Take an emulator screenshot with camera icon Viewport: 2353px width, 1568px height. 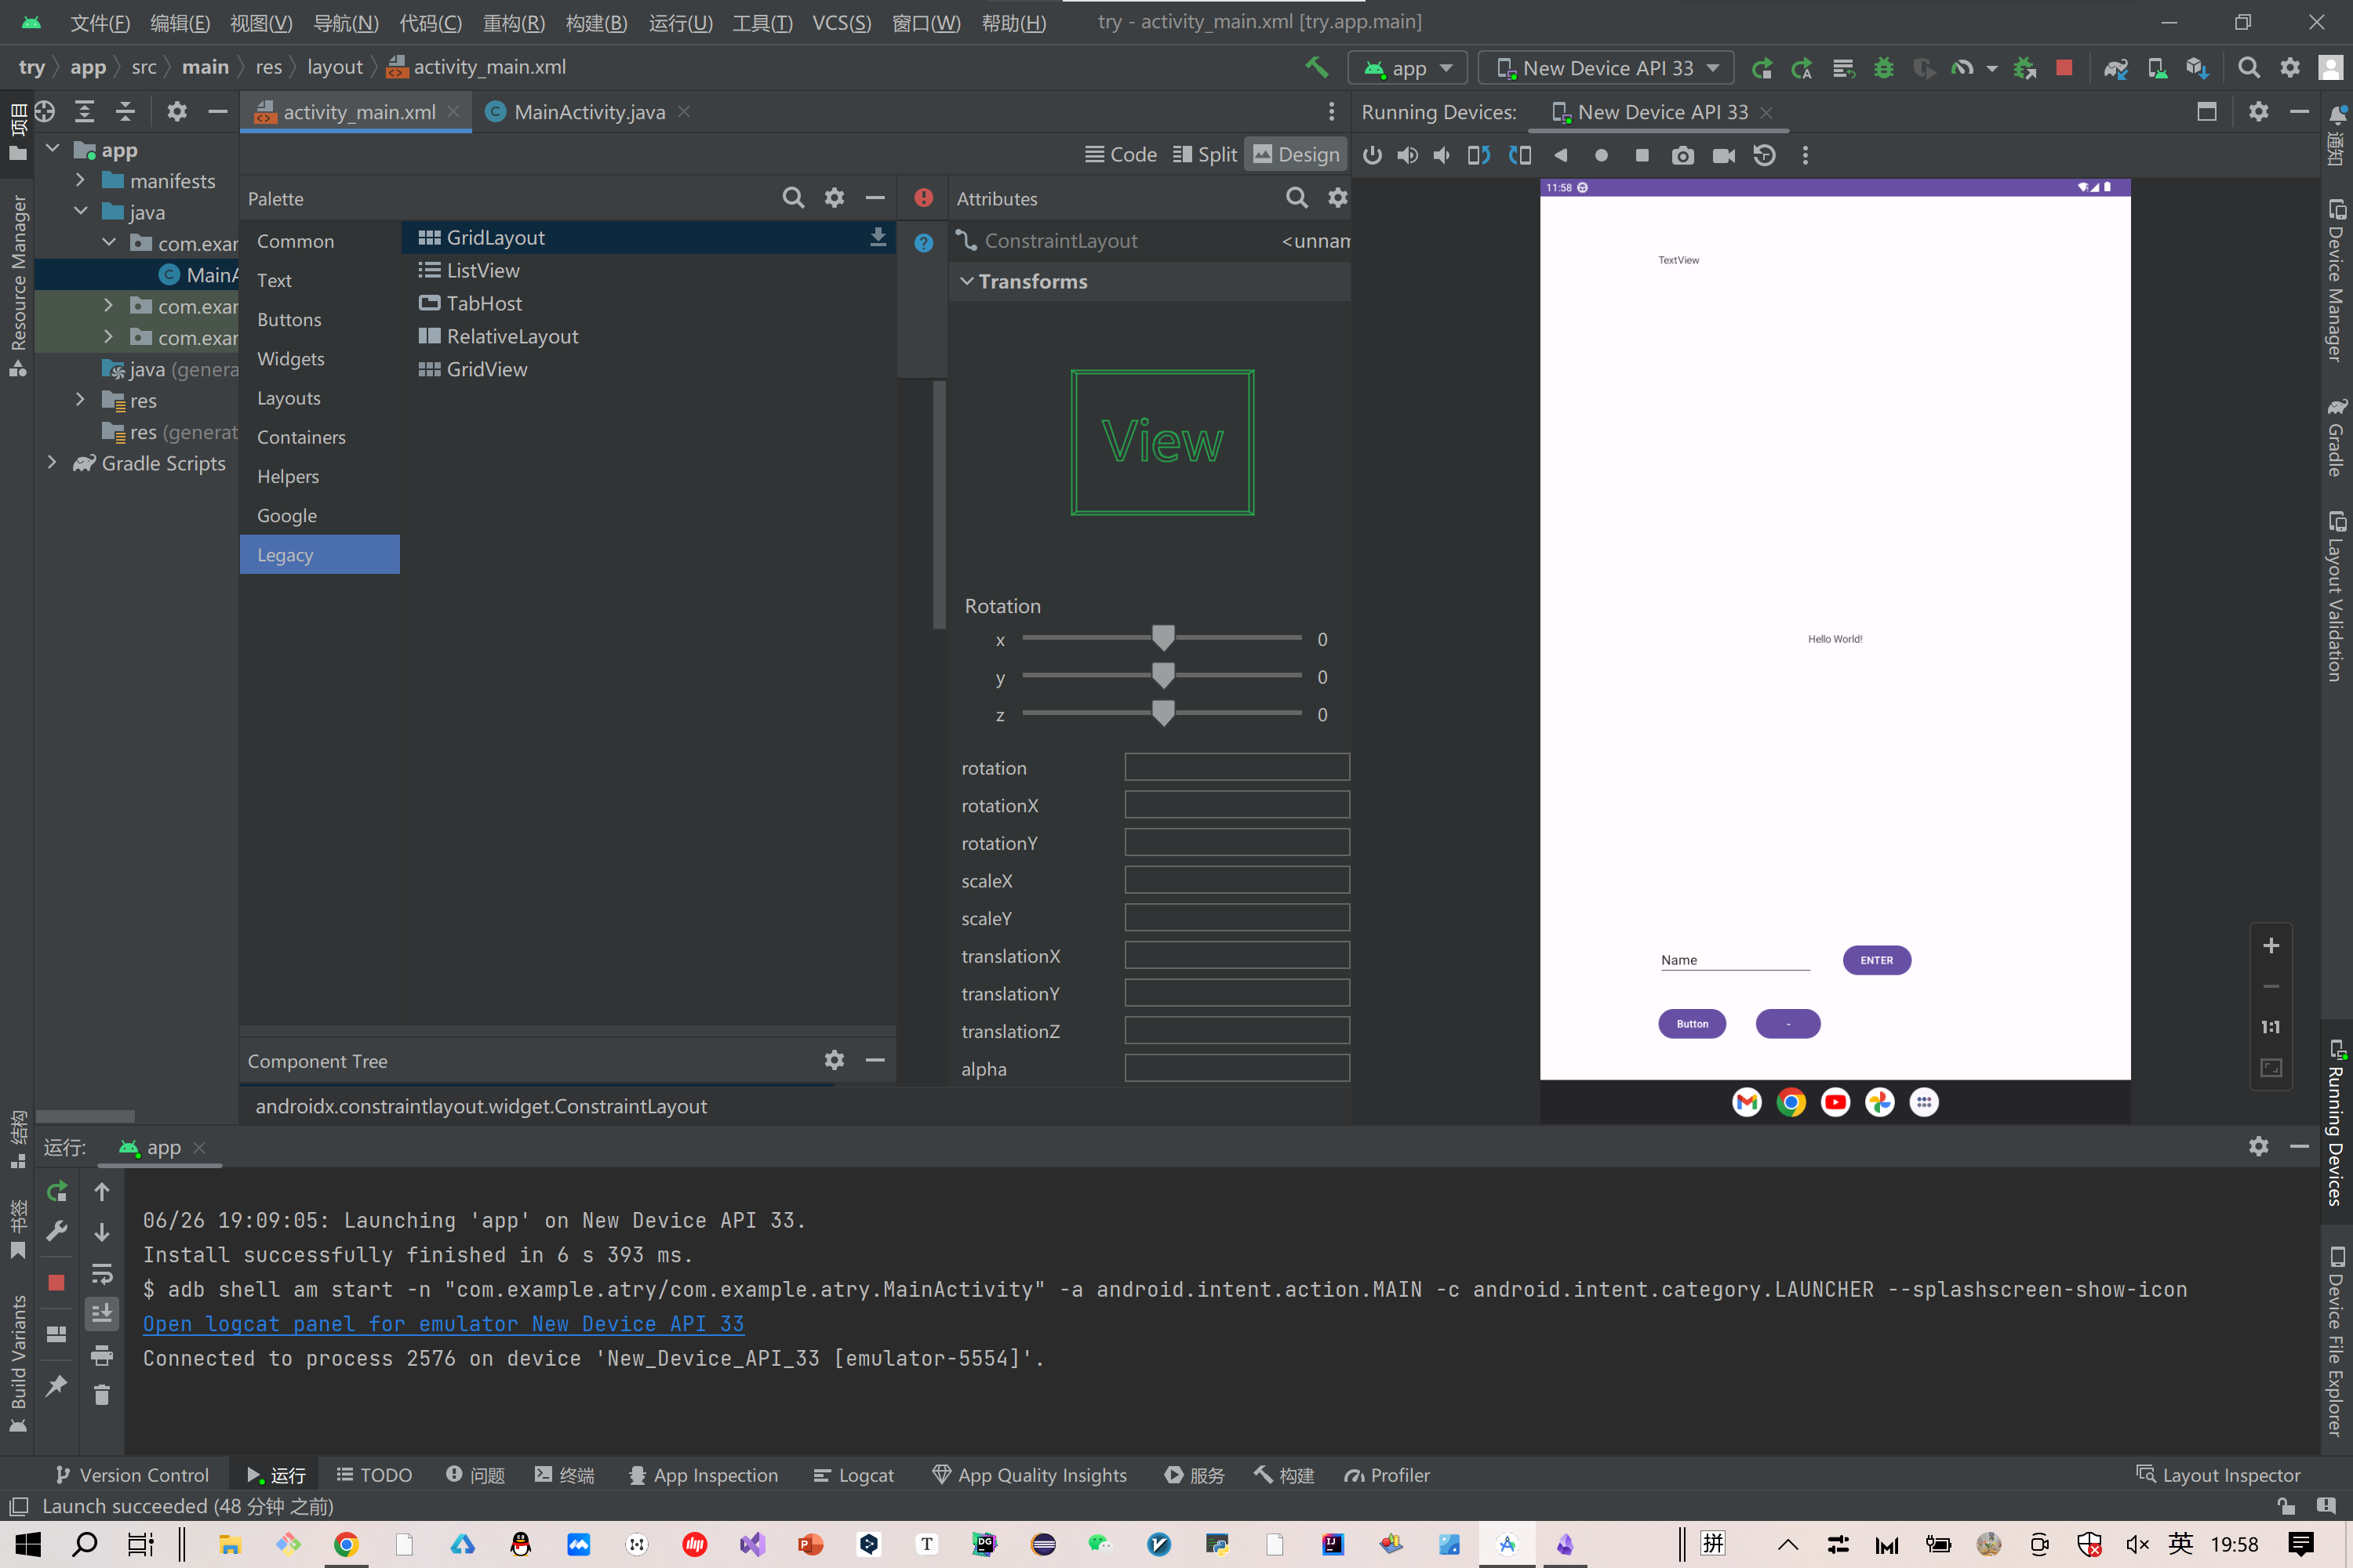[1682, 155]
